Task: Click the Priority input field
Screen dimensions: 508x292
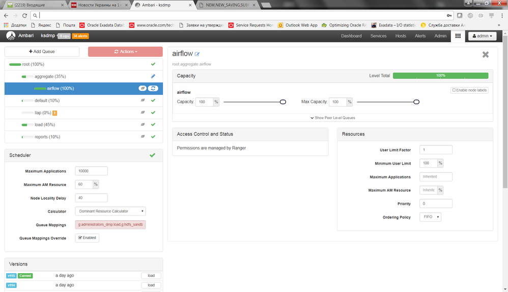Action: pos(436,203)
